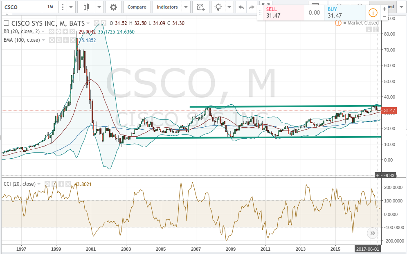Click the red 31.47 price label on axis
Screen dimensions: 407x254
(389, 110)
